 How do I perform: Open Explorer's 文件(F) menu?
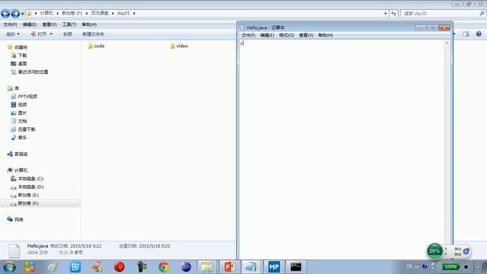(x=10, y=24)
